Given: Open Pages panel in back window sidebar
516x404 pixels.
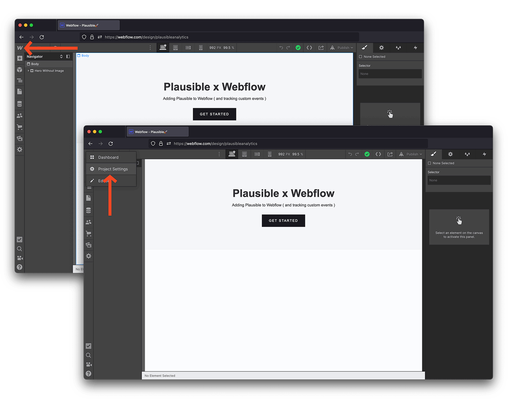Looking at the screenshot, I should [x=20, y=92].
